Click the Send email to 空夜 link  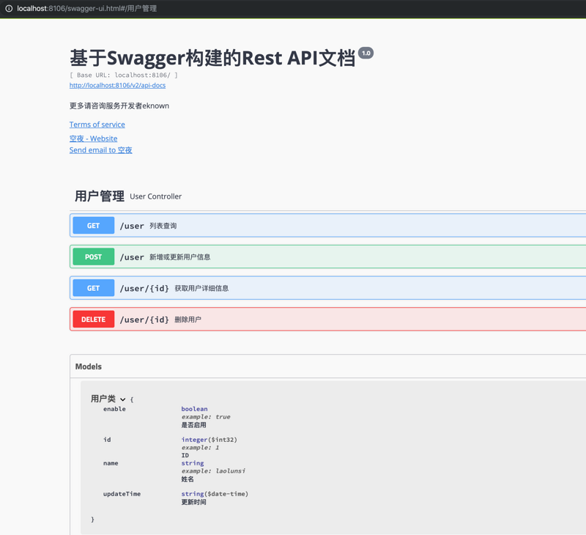(100, 150)
